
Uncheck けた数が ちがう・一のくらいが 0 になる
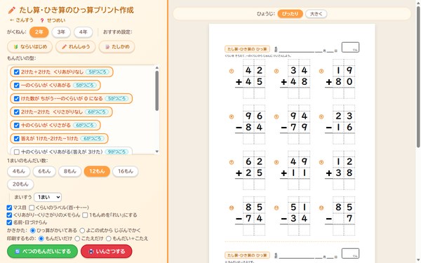point(17,98)
